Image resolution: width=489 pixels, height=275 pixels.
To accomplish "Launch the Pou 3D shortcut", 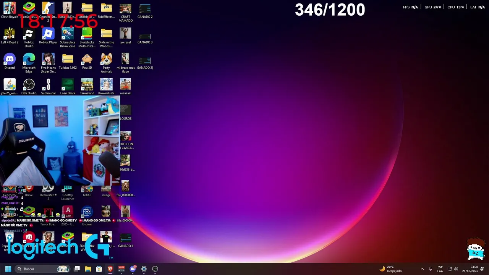I will click(x=87, y=61).
